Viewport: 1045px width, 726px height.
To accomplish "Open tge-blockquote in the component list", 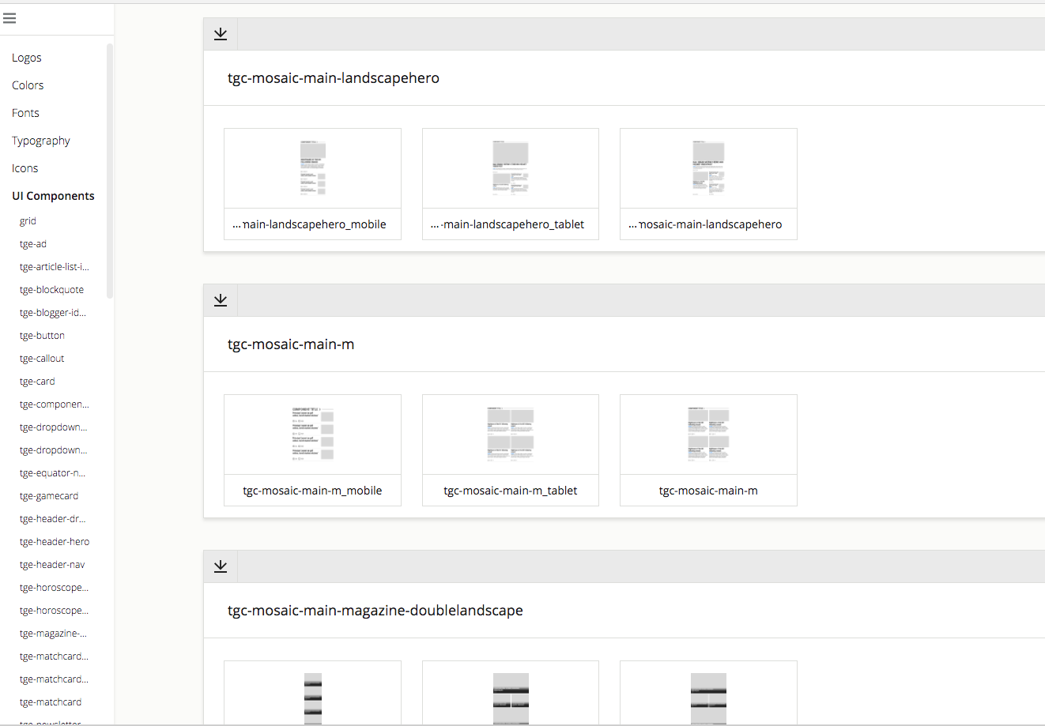I will 51,290.
